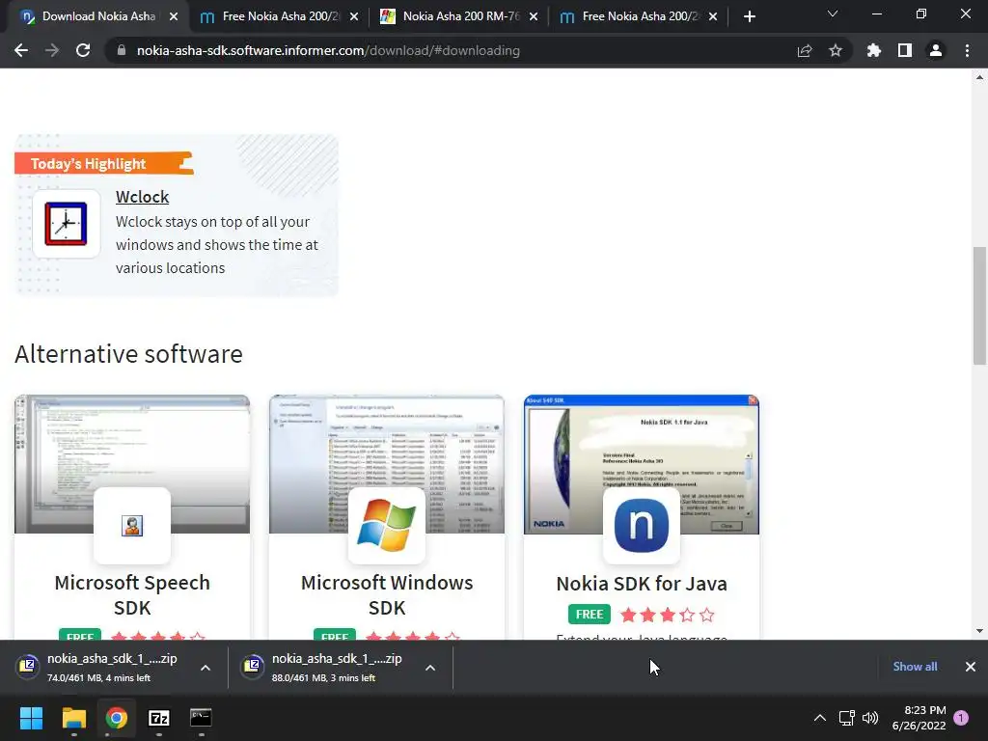Open the Wclock title link

(x=143, y=197)
